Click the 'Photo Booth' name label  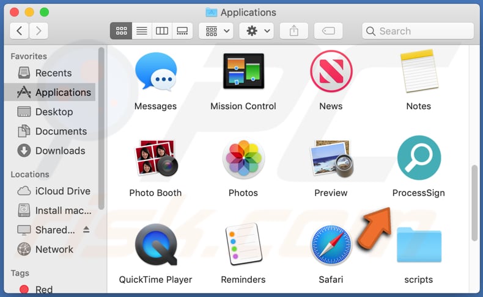pos(155,193)
